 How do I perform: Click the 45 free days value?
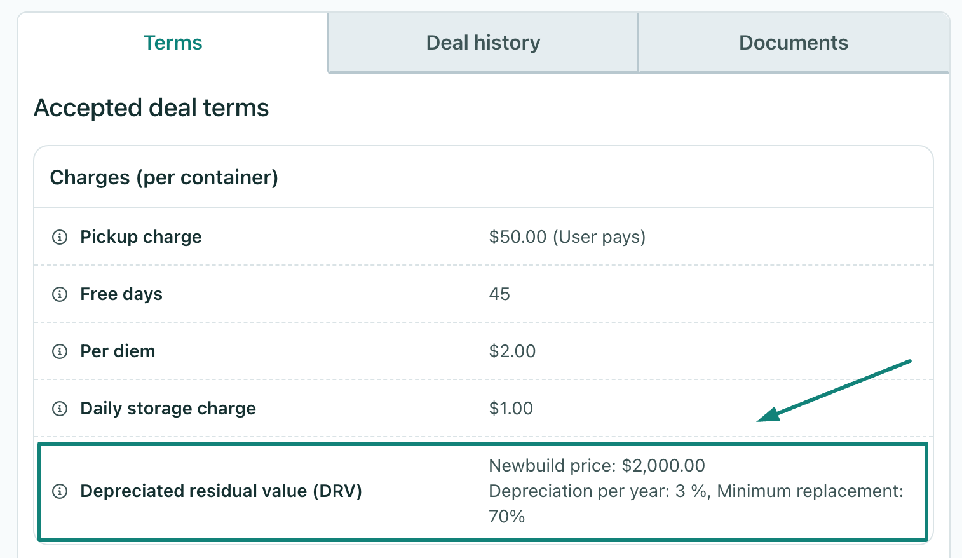pyautogui.click(x=499, y=294)
